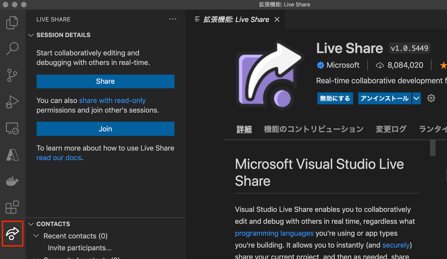This screenshot has width=447, height=259.
Task: Follow the securely link
Action: click(396, 245)
